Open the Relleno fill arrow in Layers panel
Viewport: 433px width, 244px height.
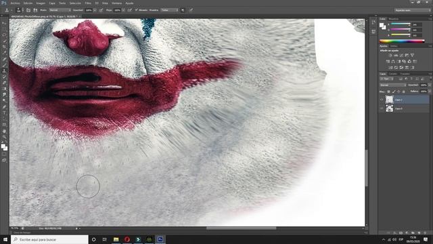tap(429, 91)
